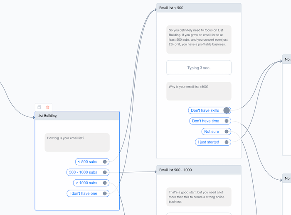This screenshot has height=215, width=291.
Task: Open the 'Typing 3 sec.' delay element
Action: [199, 68]
